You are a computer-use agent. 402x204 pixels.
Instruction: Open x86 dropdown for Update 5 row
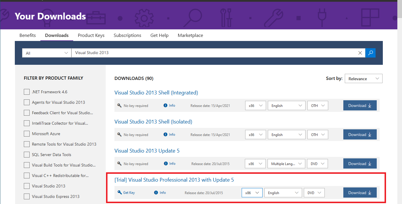tap(255, 164)
